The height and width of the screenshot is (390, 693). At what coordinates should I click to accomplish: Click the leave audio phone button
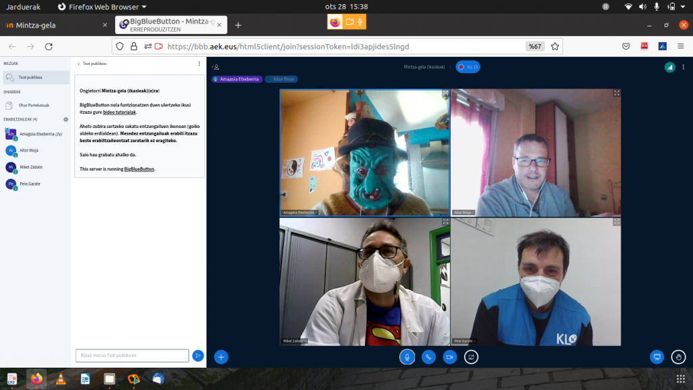tap(428, 357)
